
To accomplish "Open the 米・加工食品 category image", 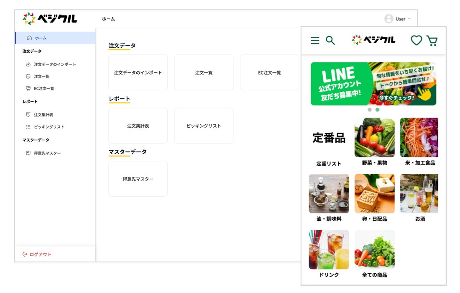I will pos(419,137).
